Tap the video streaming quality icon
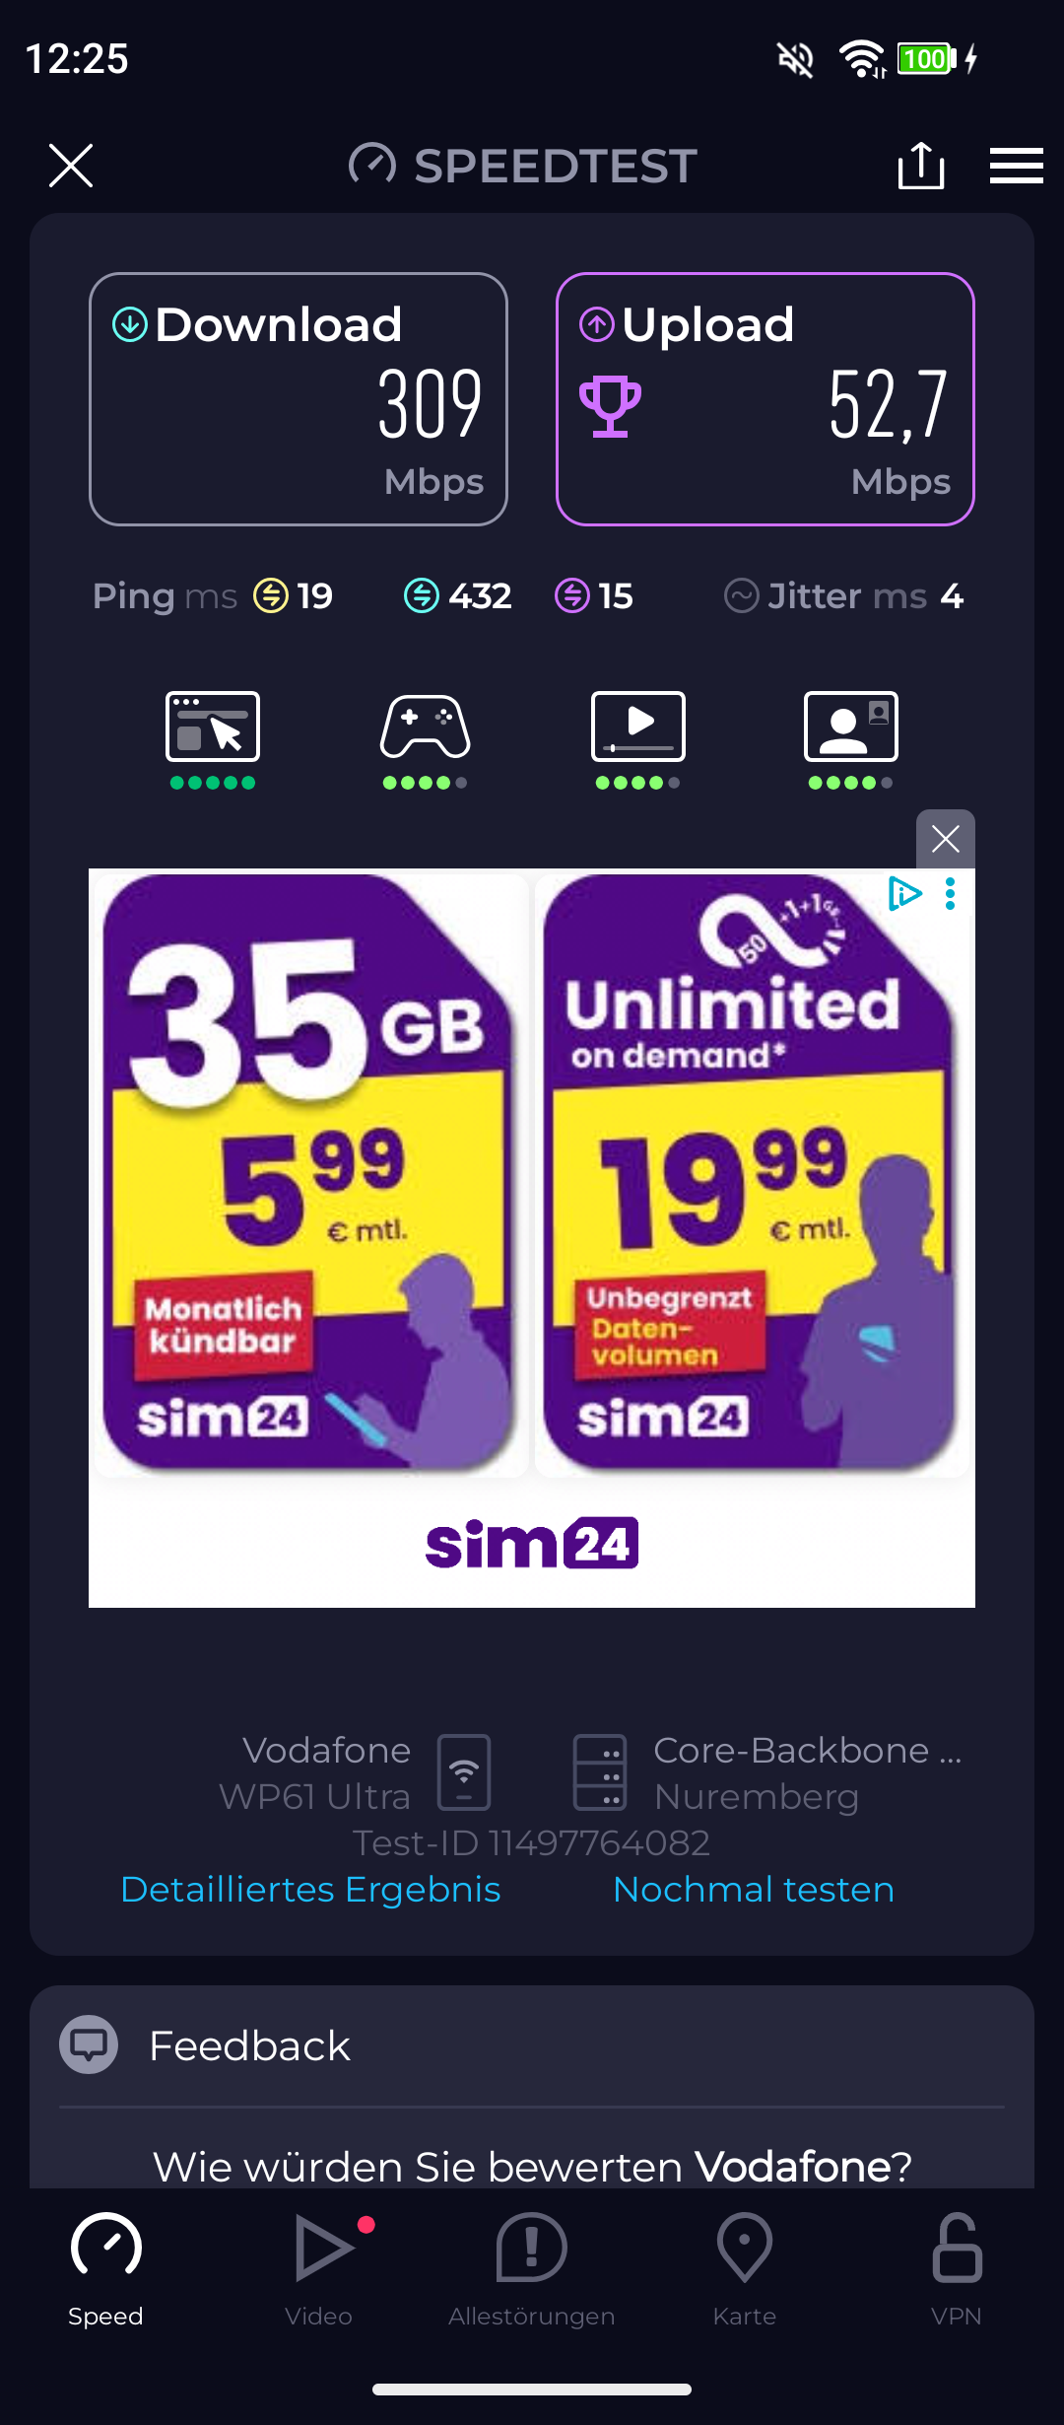1064x2425 pixels. pyautogui.click(x=638, y=727)
